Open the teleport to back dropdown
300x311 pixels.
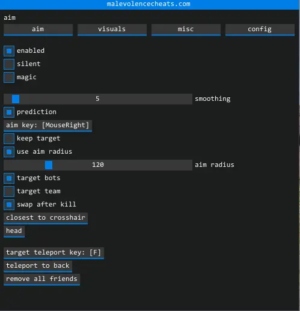(38, 267)
